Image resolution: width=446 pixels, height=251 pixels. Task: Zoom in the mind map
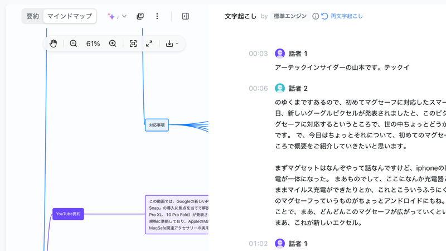pos(113,44)
